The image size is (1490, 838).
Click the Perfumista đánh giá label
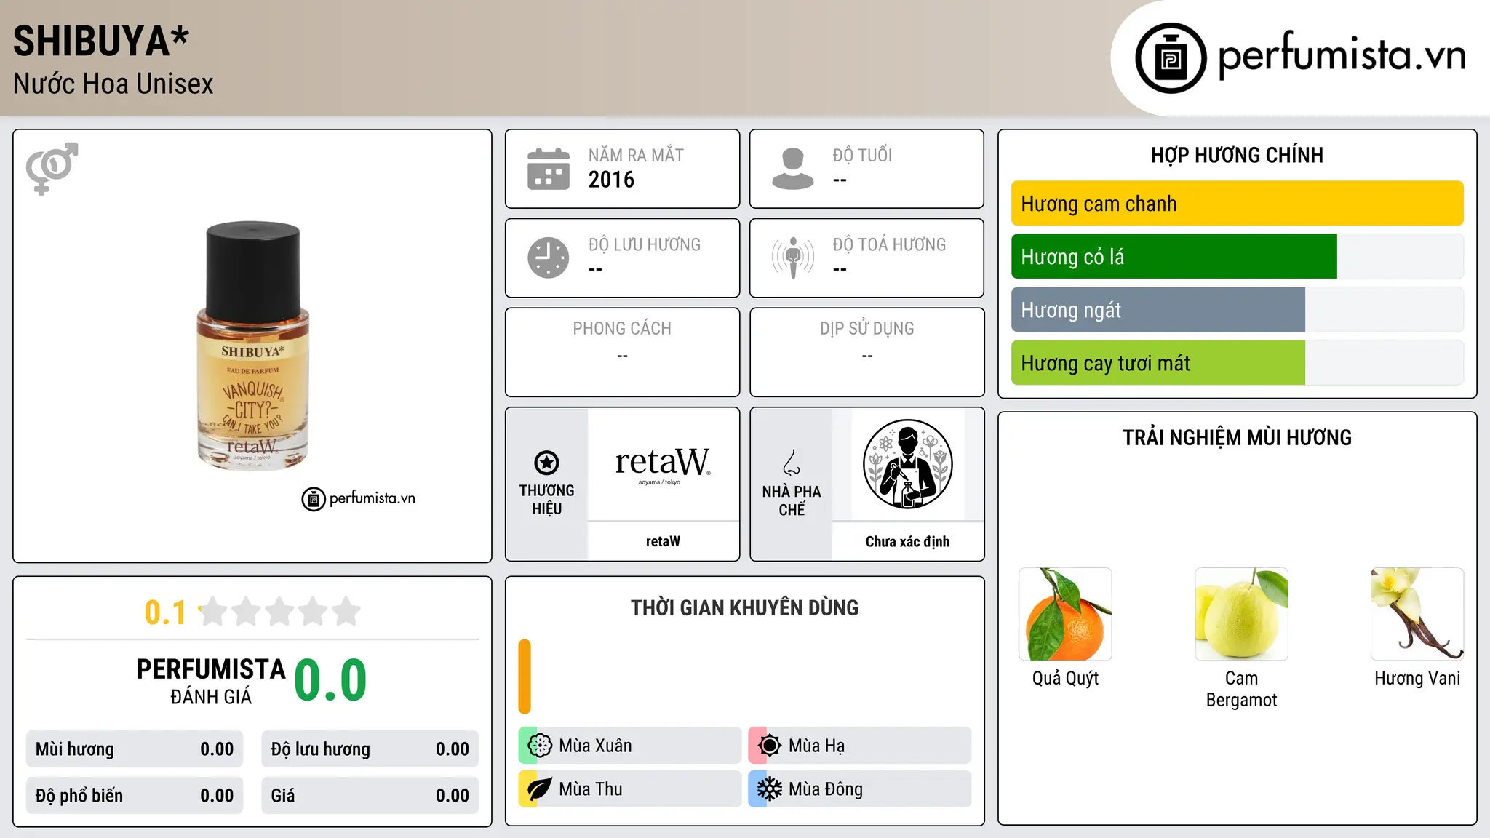pyautogui.click(x=211, y=682)
